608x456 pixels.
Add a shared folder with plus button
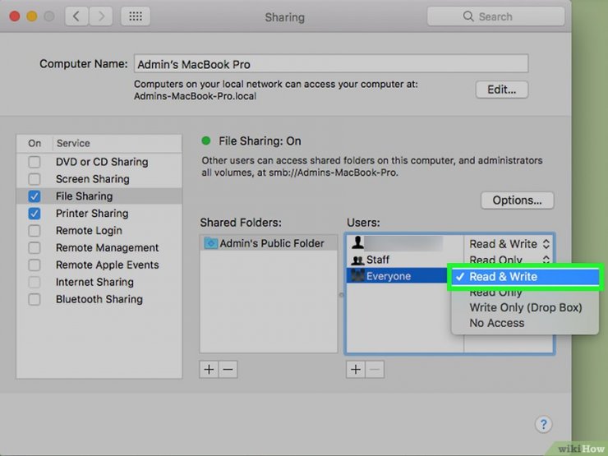[209, 370]
